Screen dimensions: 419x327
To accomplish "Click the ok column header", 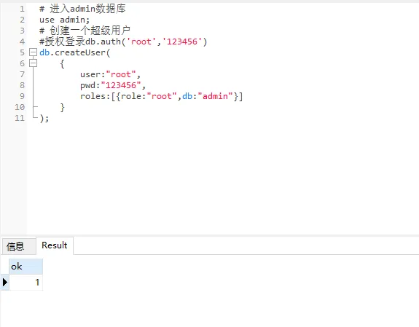I will 26,266.
